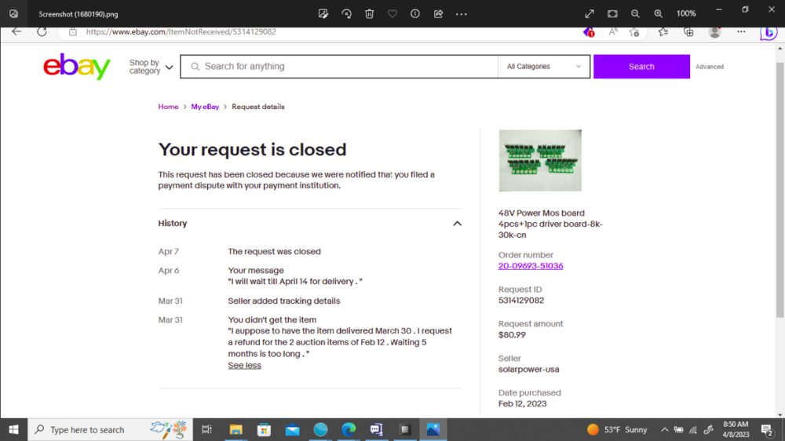Screen dimensions: 785x441
Task: Click the 53°F Sunny weather widget
Action: coord(617,429)
